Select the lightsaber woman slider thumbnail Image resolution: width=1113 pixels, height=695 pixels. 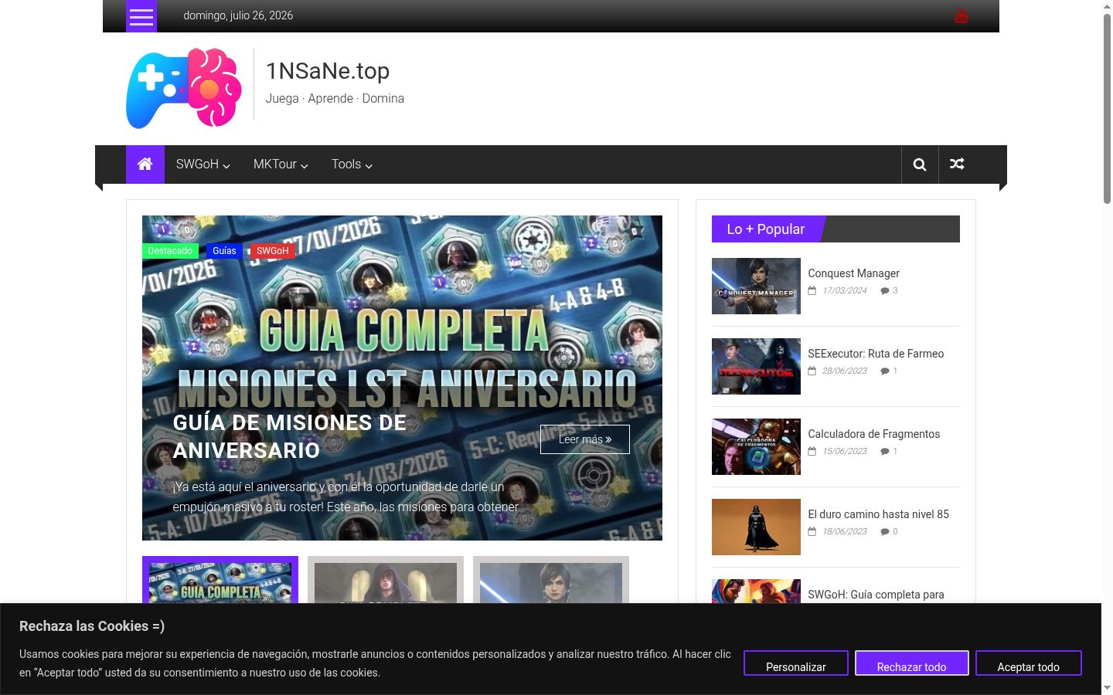tap(551, 580)
